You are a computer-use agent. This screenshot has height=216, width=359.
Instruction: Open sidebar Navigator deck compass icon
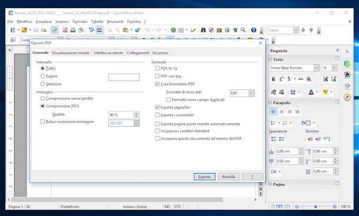(x=347, y=97)
